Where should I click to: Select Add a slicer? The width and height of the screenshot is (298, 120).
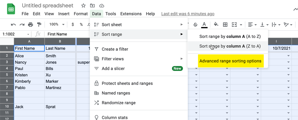point(139,68)
